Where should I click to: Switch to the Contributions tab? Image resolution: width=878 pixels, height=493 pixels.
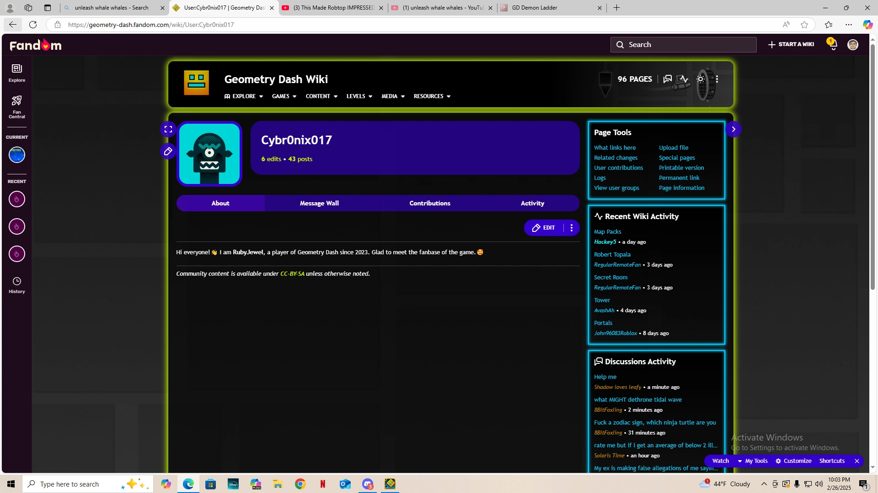coord(429,204)
